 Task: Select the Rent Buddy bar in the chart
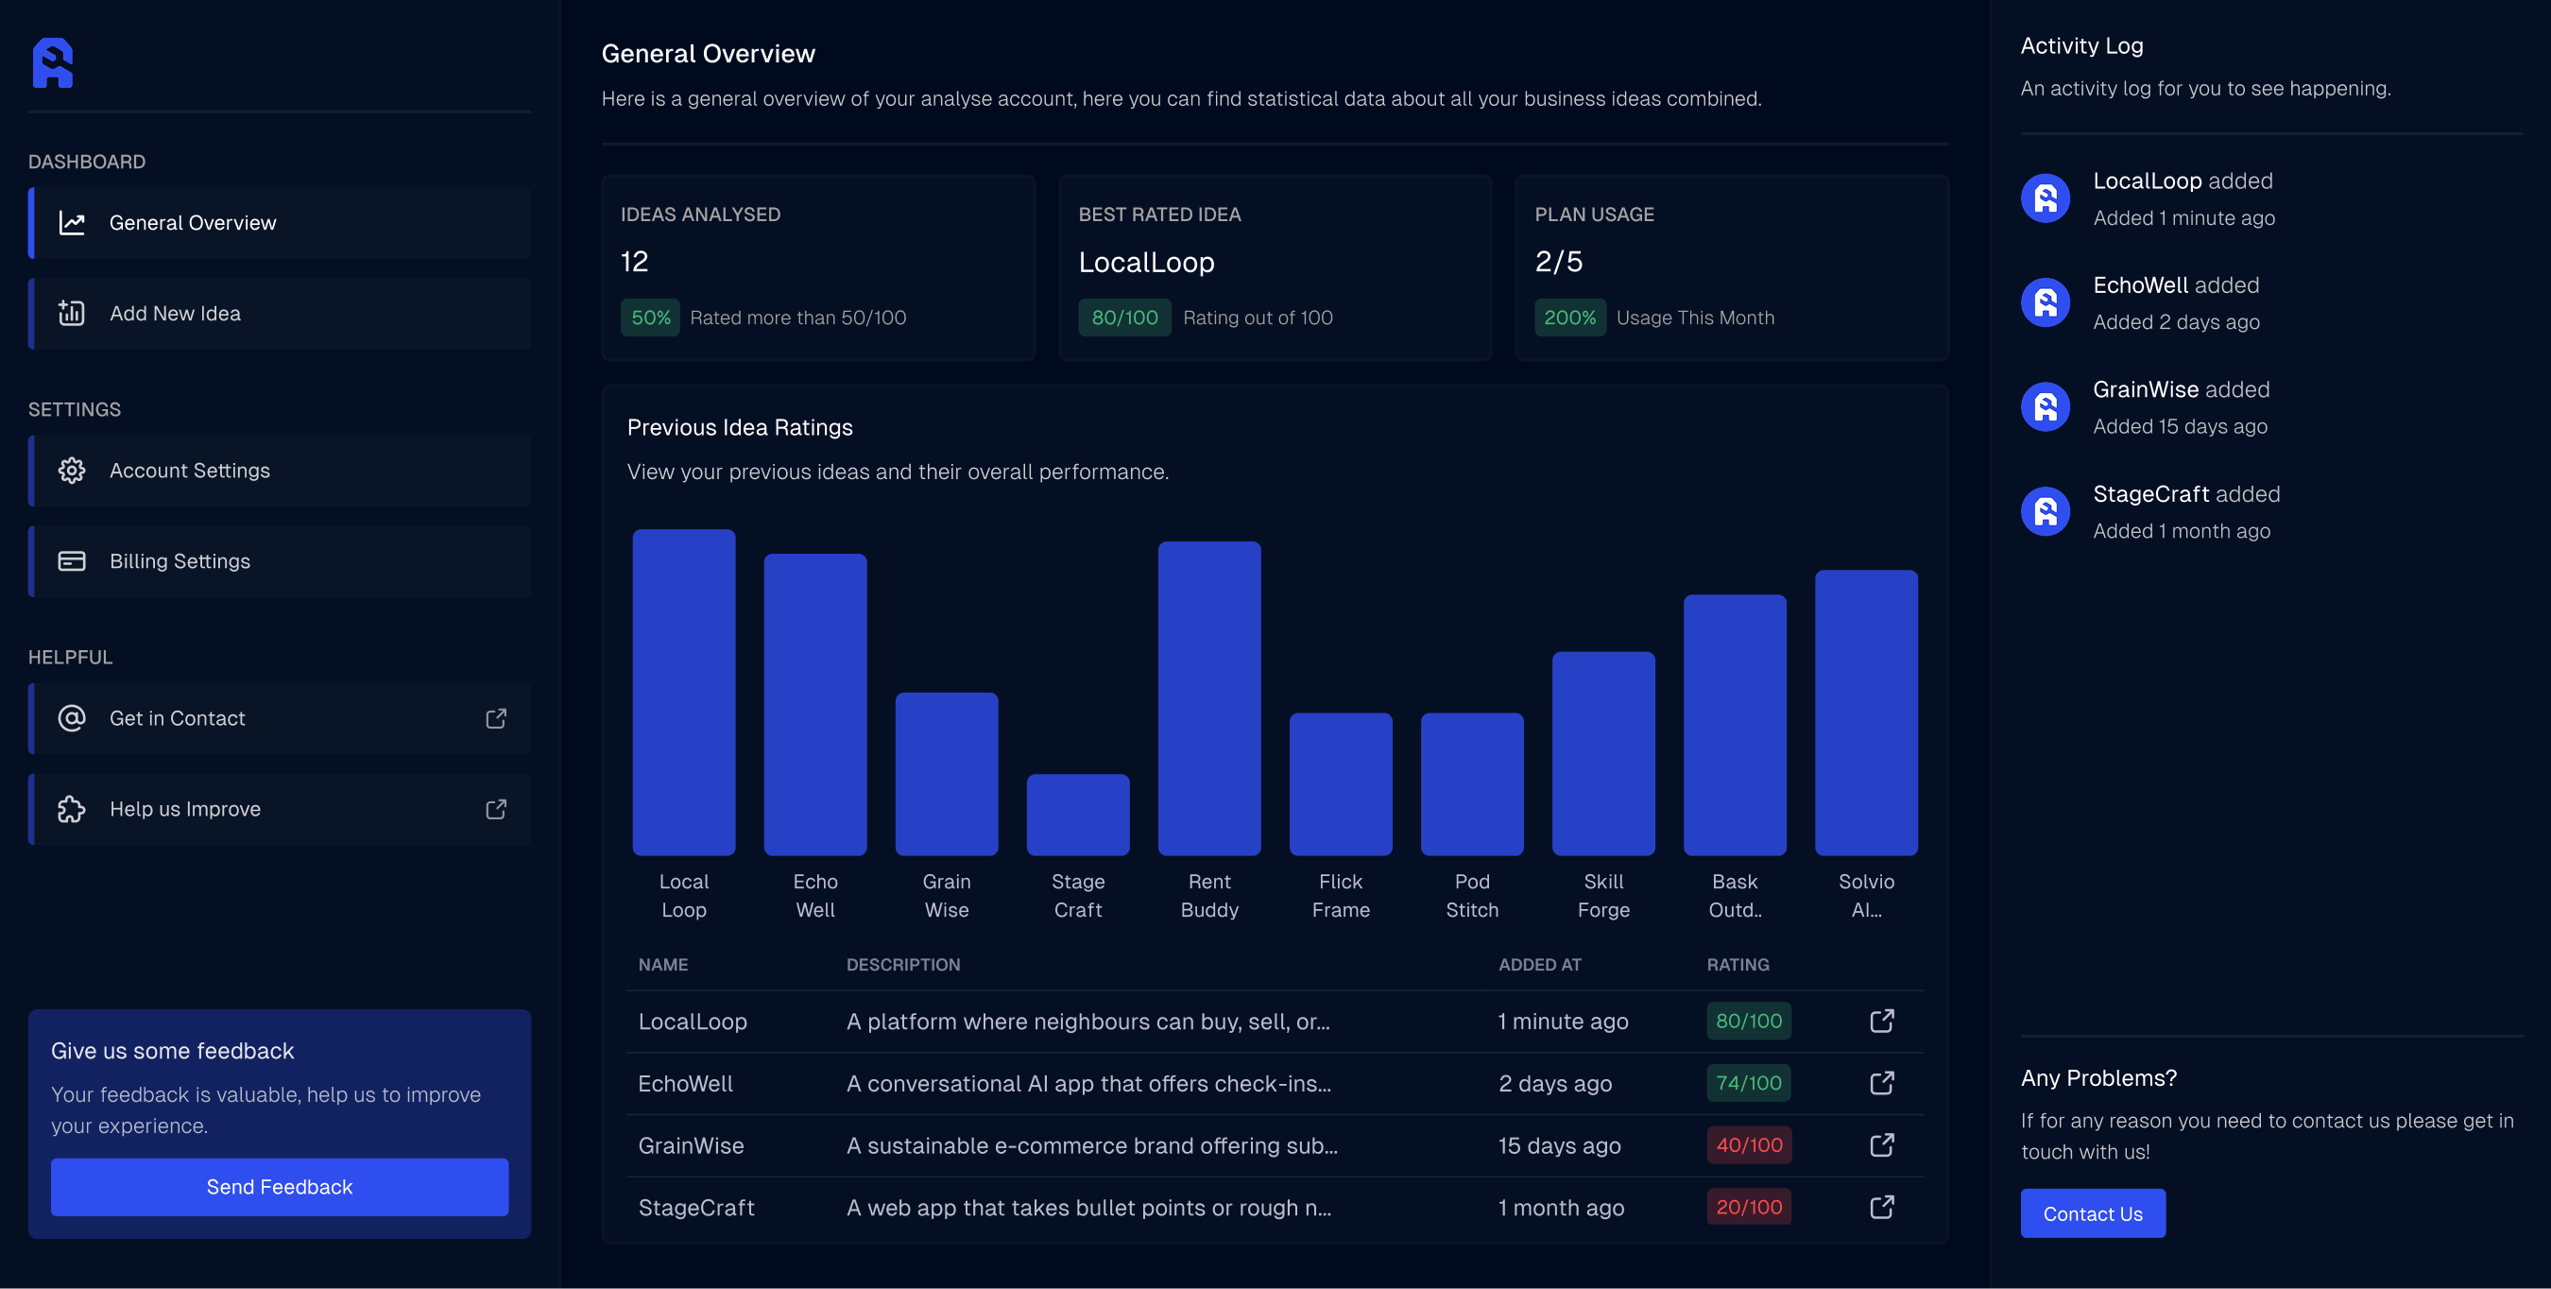click(x=1209, y=694)
